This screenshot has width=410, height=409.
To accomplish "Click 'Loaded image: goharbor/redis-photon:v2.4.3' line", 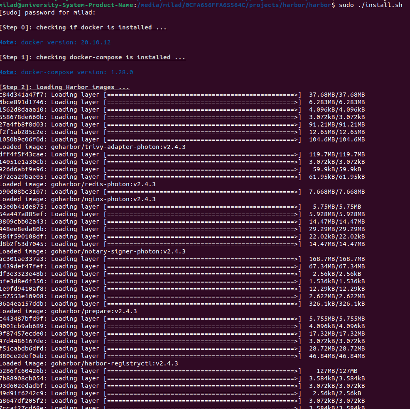I will point(78,184).
